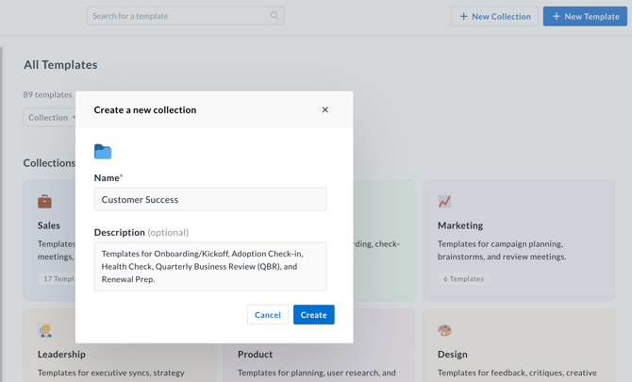Click the Marketing chart icon
The width and height of the screenshot is (632, 382).
[x=444, y=201]
